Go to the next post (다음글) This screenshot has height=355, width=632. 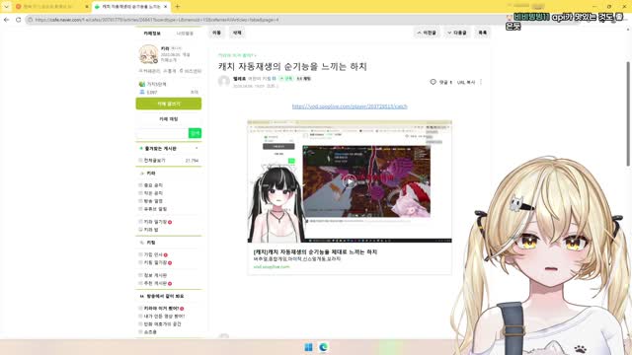tap(457, 33)
